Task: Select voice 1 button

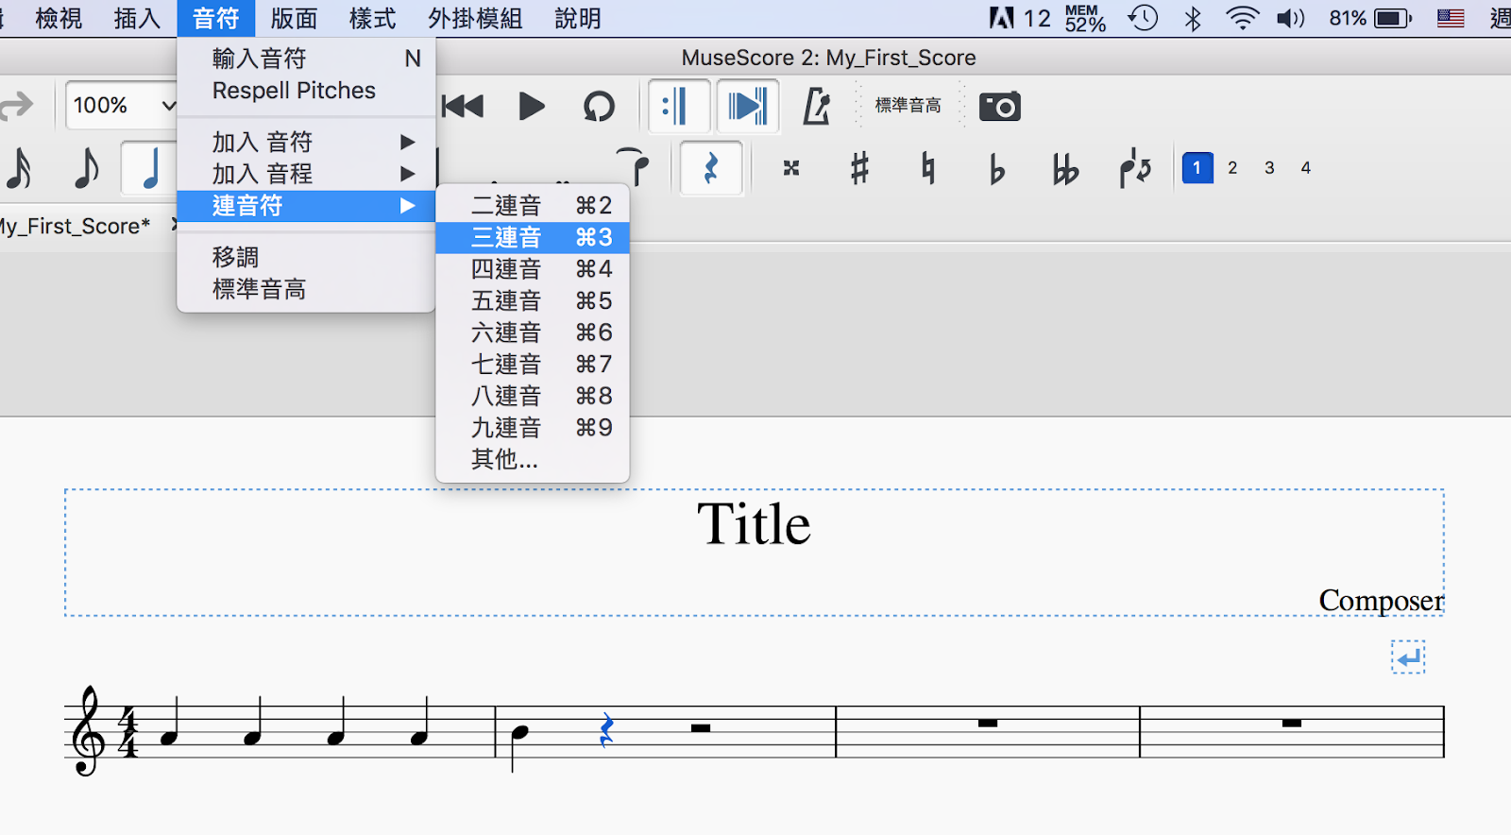Action: click(1197, 168)
